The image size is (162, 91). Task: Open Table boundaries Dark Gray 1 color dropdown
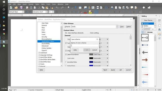[x=107, y=55]
